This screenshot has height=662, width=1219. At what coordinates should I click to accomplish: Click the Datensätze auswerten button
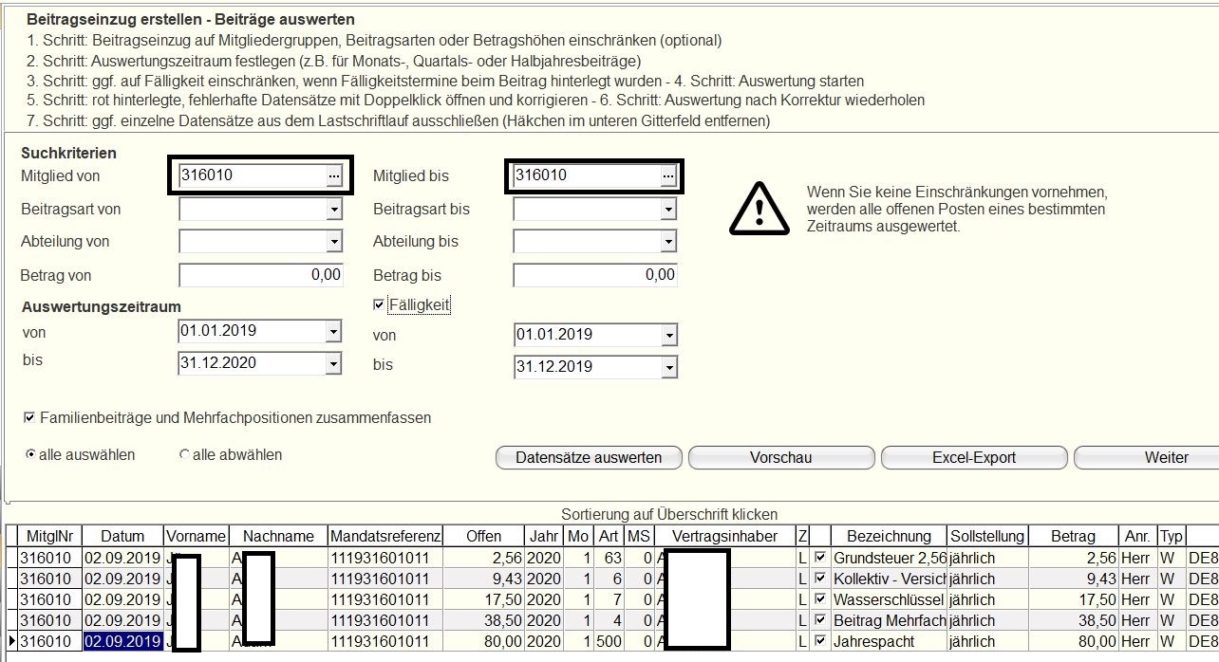[589, 457]
